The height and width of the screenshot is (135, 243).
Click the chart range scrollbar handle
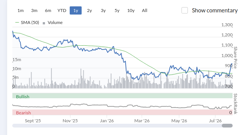227,126
